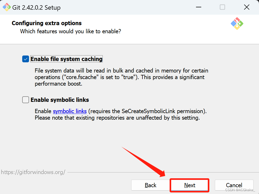Cancel the Git setup
Image resolution: width=259 pixels, height=194 pixels.
click(234, 185)
